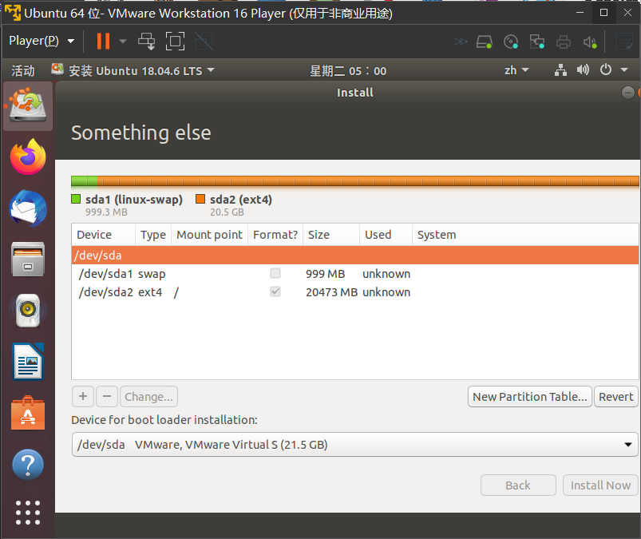This screenshot has width=641, height=539.
Task: Enter VMware full screen mode
Action: pos(175,41)
